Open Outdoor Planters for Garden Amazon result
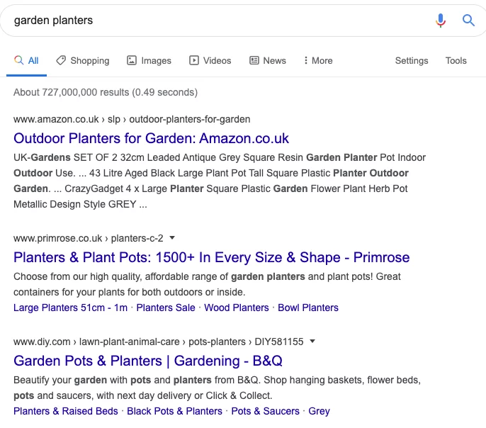486x428 pixels. [x=152, y=138]
